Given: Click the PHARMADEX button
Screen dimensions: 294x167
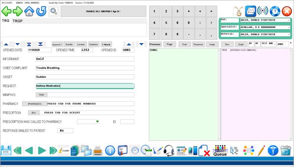Looking at the screenshot, I should (x=34, y=104).
